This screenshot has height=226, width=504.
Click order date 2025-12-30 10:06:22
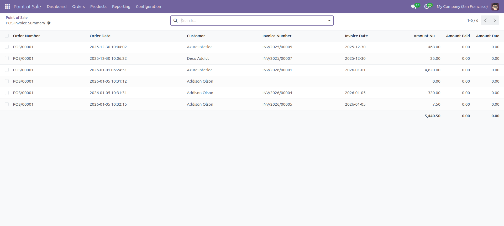tap(108, 58)
